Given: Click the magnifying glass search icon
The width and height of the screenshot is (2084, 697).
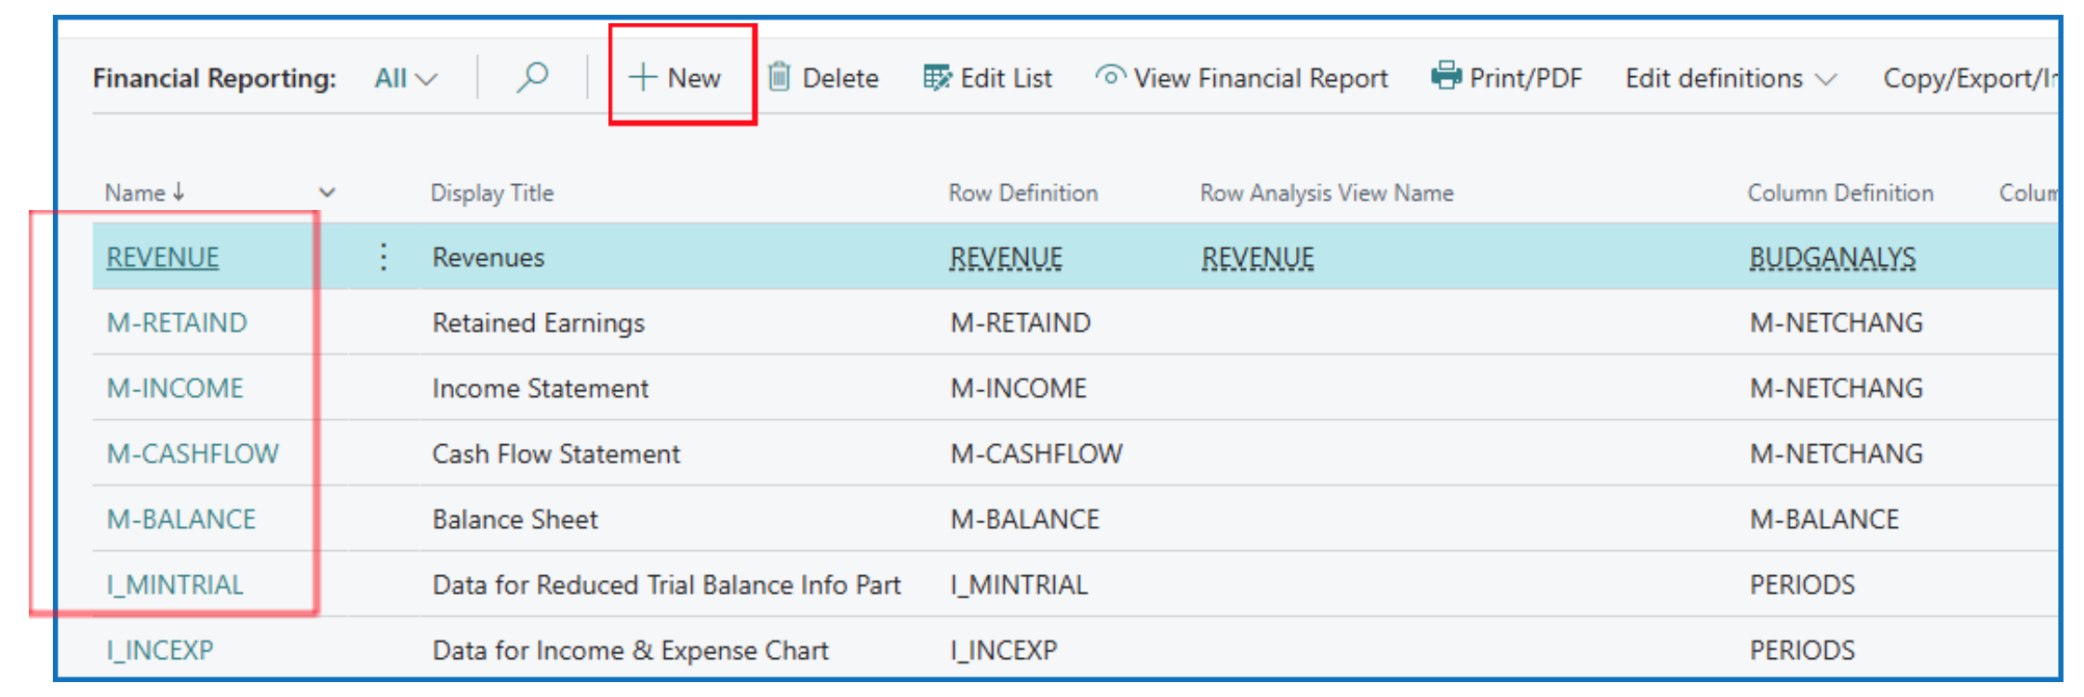Looking at the screenshot, I should coord(532,77).
